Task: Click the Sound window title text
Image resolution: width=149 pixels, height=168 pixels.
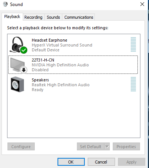Action: click(x=16, y=4)
